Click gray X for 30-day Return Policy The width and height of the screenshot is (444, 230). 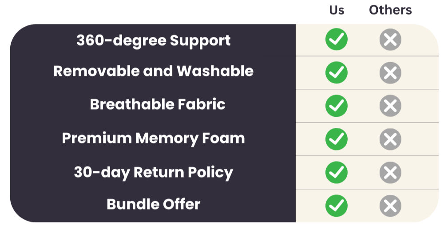[x=390, y=172]
